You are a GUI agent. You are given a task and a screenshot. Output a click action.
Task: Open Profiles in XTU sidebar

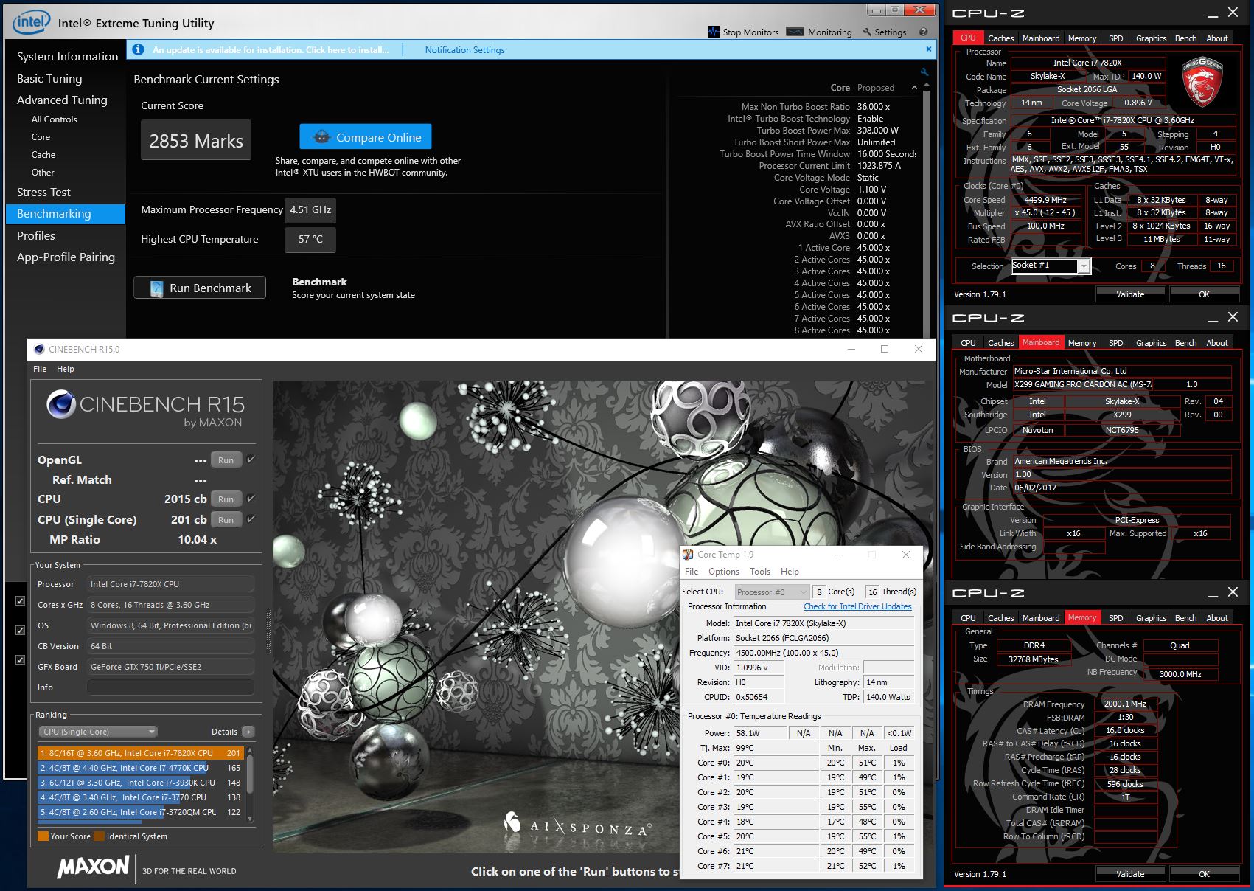pos(36,235)
